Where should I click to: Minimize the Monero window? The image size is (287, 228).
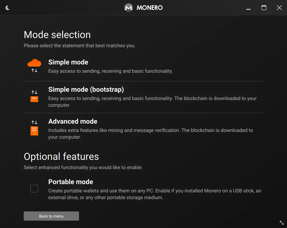pos(248,8)
